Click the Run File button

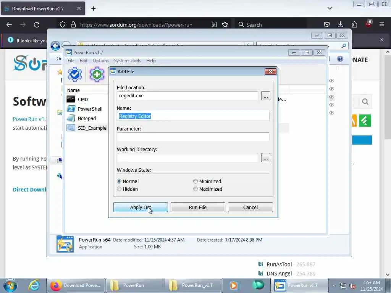198,207
